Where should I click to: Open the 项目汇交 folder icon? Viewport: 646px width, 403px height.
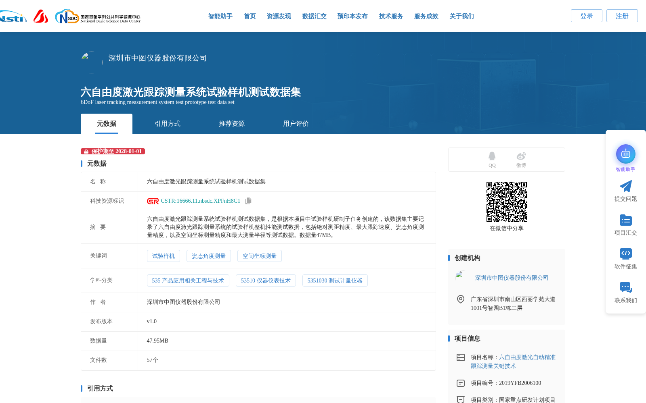click(x=625, y=220)
